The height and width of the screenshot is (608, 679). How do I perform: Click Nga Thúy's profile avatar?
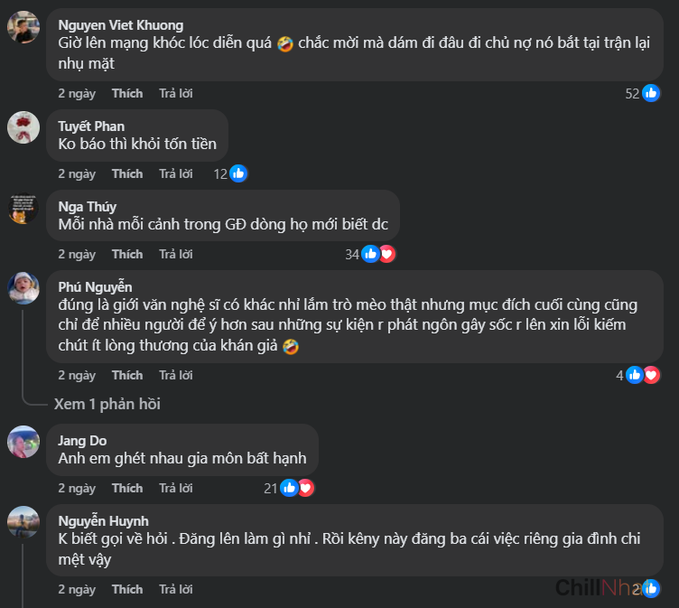[x=23, y=208]
